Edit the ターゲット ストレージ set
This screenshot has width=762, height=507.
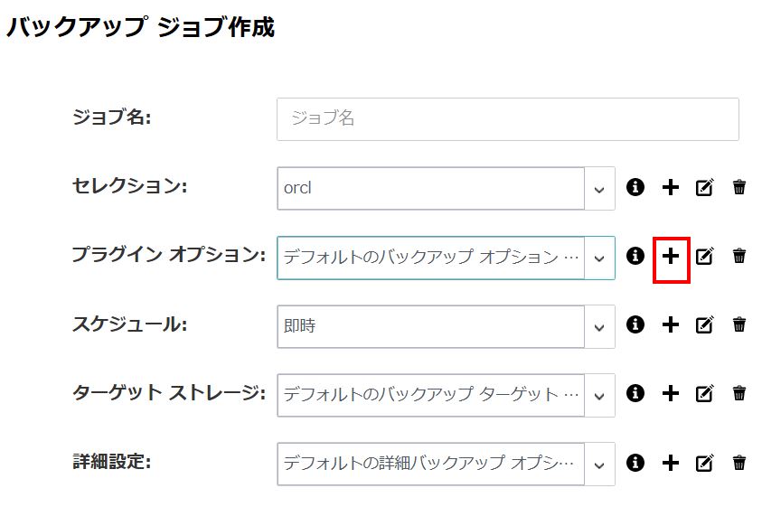coord(705,393)
